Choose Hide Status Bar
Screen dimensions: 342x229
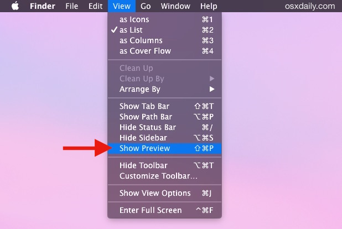coord(147,127)
